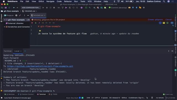Open the Services tool window tab
Screen dimensions: 177x100
point(9,94)
